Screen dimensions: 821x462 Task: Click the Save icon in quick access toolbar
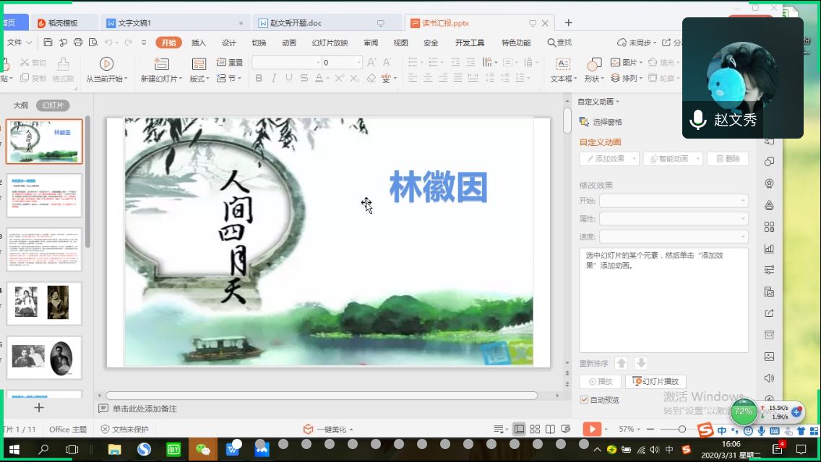48,43
